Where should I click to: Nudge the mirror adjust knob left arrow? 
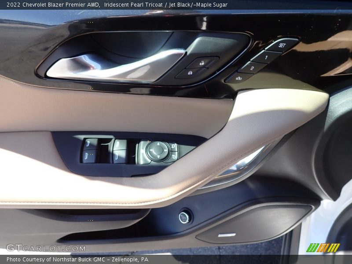(150, 150)
